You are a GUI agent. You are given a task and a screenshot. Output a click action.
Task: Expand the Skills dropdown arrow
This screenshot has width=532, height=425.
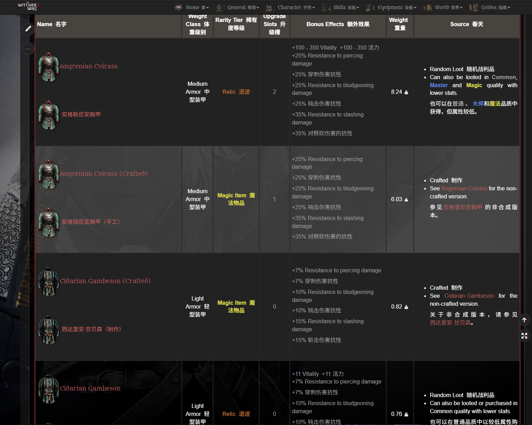pyautogui.click(x=358, y=8)
